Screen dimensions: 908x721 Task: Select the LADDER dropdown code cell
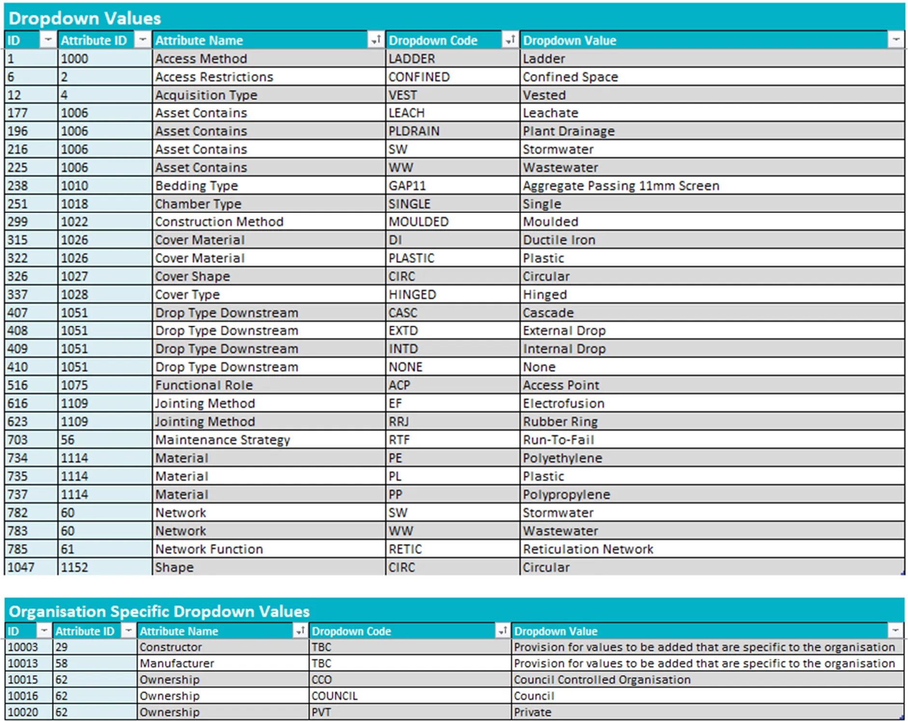click(x=453, y=58)
